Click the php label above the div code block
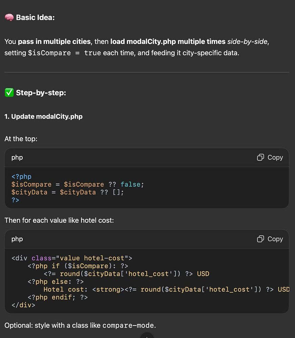 tap(17, 239)
